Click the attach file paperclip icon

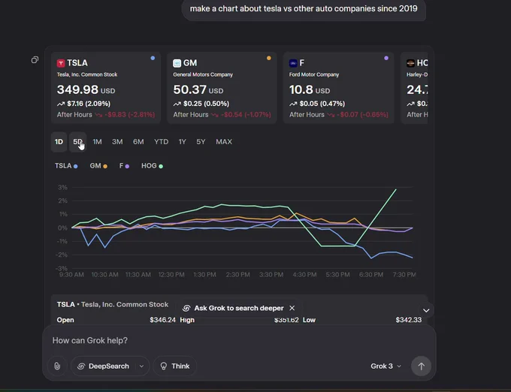pyautogui.click(x=57, y=366)
